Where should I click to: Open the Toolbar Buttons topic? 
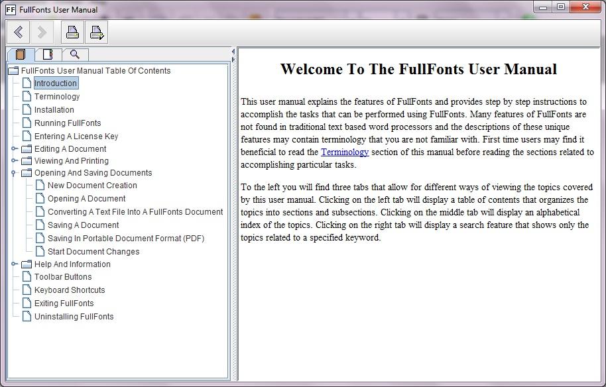(63, 277)
